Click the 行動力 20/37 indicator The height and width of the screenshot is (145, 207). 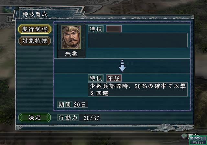tap(79, 117)
